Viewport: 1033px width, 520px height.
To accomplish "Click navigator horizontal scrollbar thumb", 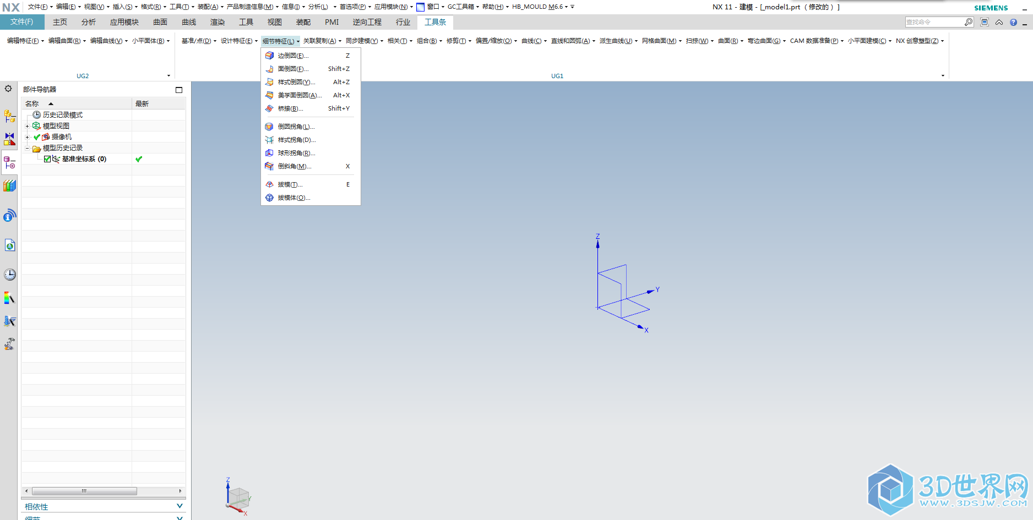I will pyautogui.click(x=84, y=491).
